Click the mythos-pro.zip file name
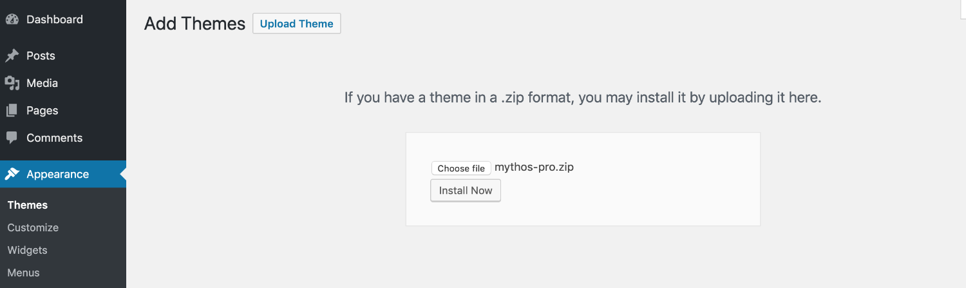966x288 pixels. (x=534, y=168)
